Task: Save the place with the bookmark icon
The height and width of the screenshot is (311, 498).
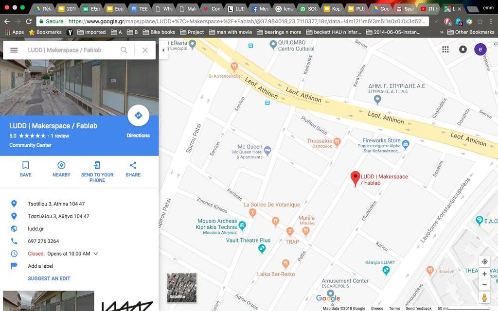Action: [x=26, y=165]
